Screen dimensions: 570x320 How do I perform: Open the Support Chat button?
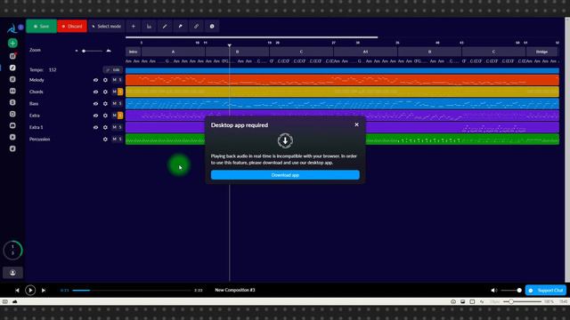(x=546, y=291)
